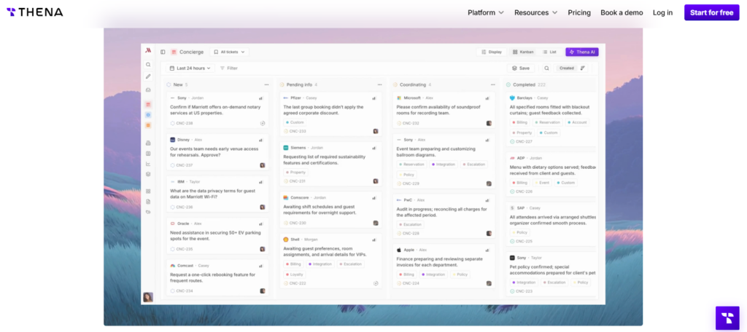Click the Apple company label
This screenshot has height=332, width=747.
click(409, 250)
